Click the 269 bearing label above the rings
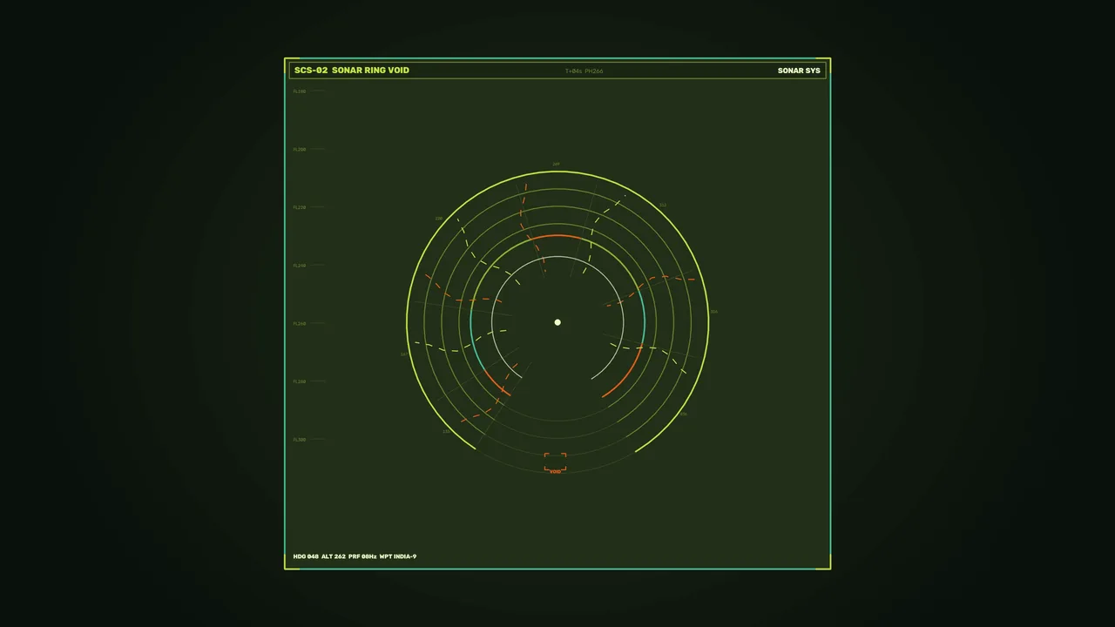1115x627 pixels. pyautogui.click(x=556, y=164)
